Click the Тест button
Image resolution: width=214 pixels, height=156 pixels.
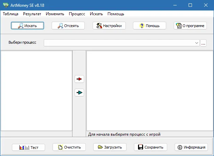click(28, 147)
